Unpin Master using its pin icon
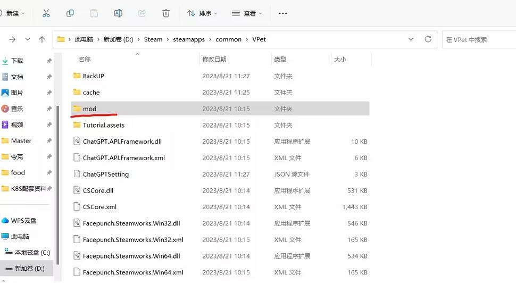This screenshot has width=516, height=283. (x=49, y=141)
